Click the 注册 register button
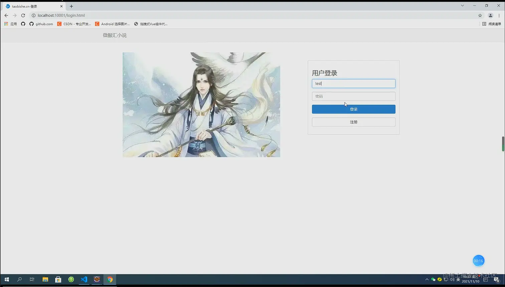 click(353, 122)
